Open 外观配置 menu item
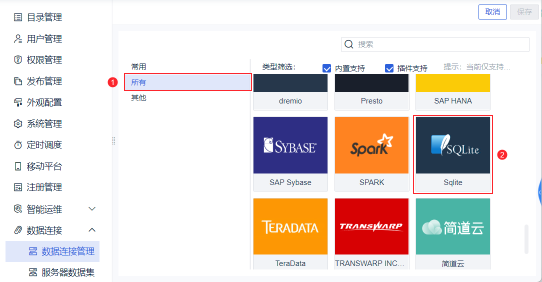This screenshot has height=282, width=542. pos(44,102)
